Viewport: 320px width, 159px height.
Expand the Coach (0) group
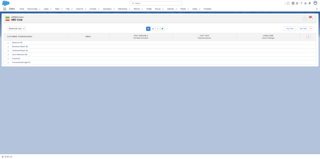(8, 59)
